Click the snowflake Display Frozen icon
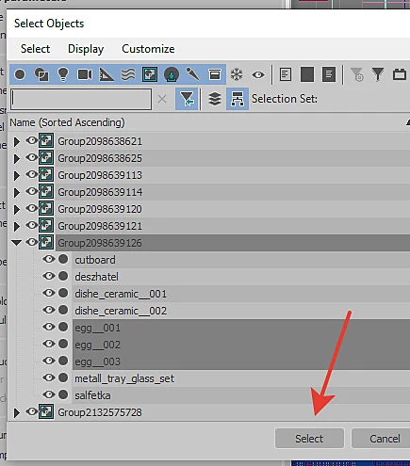410x466 pixels. pos(237,74)
